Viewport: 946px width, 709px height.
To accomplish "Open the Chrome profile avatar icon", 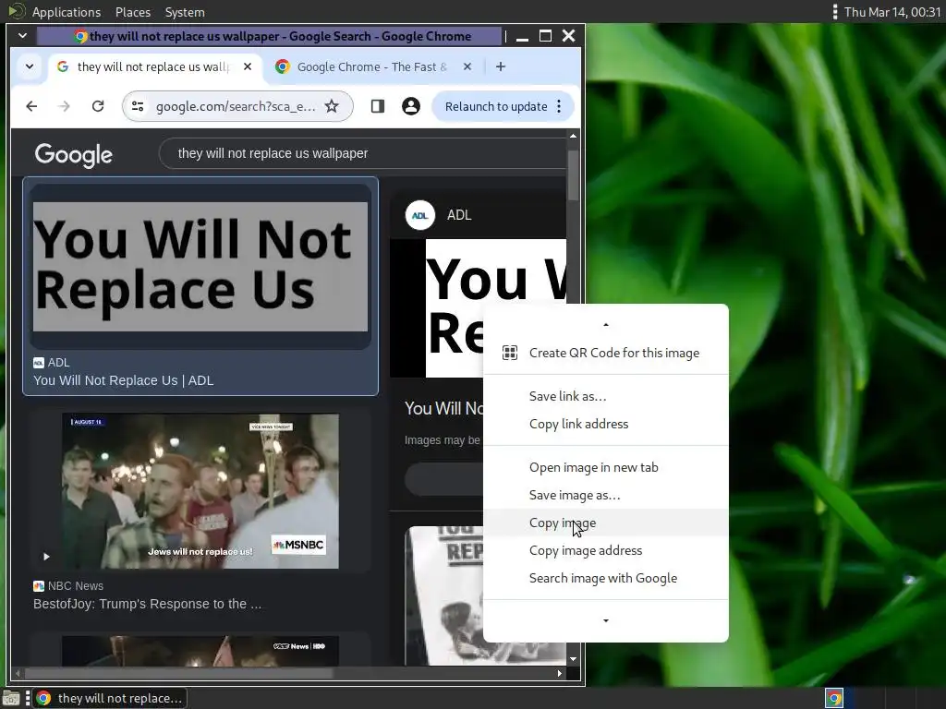I will coord(411,107).
